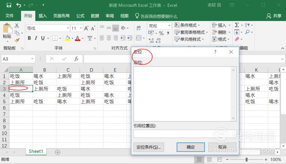Increase decimal places
Image resolution: width=286 pixels, height=164 pixels.
point(151,40)
